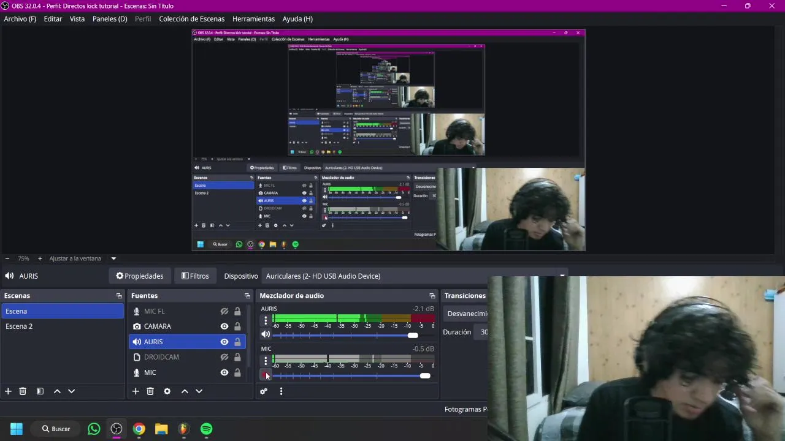Undock the Fuentes panel
The image size is (785, 441).
click(247, 296)
